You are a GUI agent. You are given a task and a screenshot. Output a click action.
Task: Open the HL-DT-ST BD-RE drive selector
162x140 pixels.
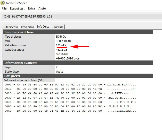(x=82, y=16)
